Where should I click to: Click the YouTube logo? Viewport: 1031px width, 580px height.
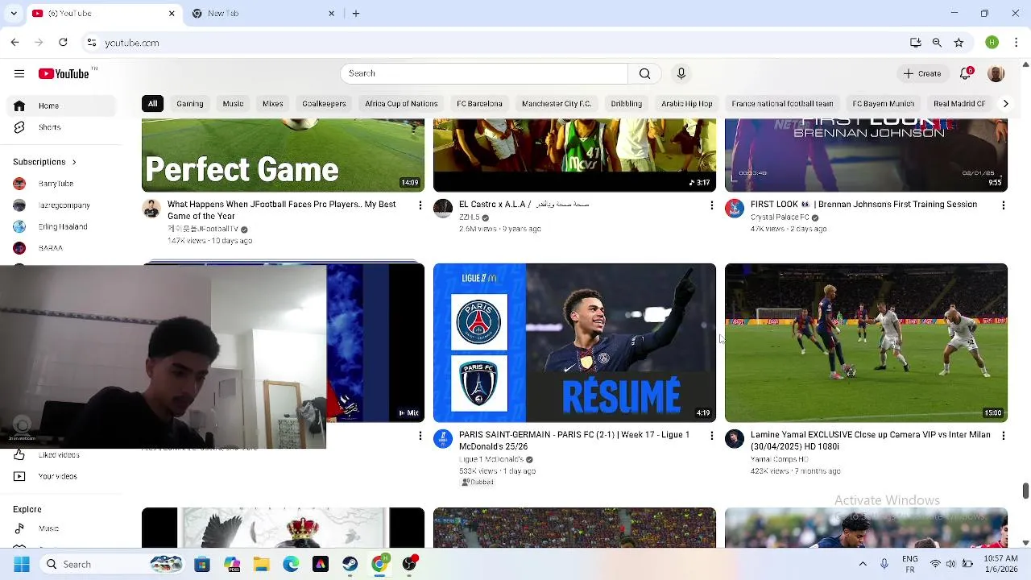[x=64, y=73]
